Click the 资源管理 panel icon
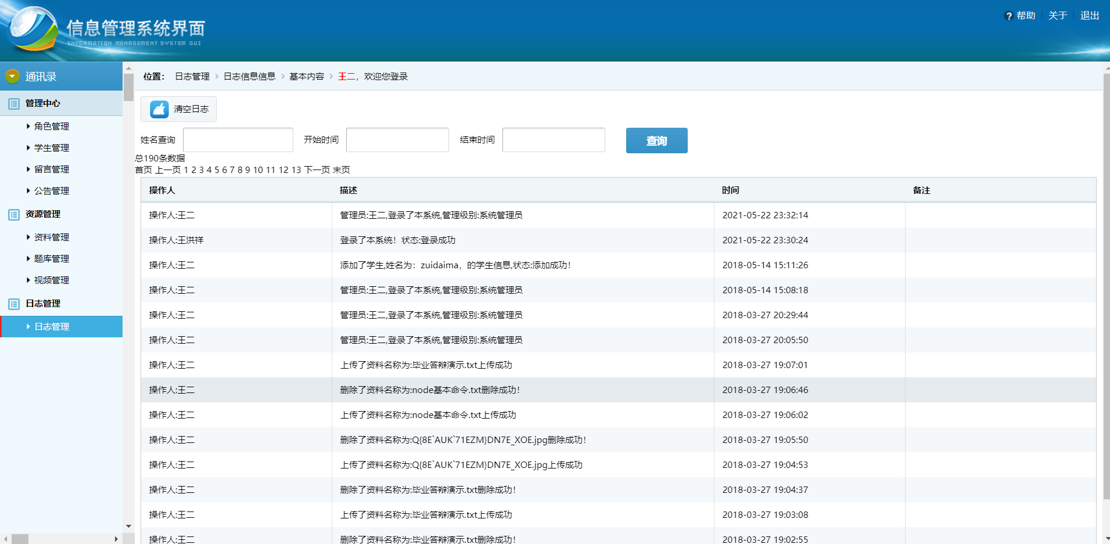 [x=13, y=214]
